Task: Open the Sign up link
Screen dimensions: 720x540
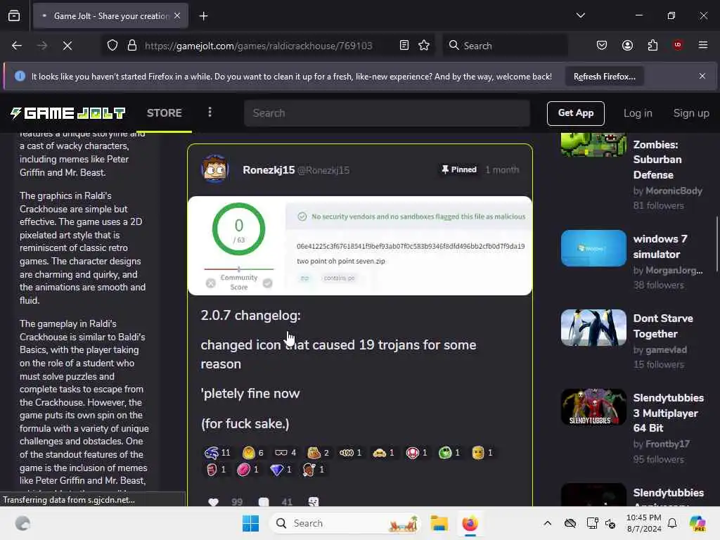Action: coord(690,113)
